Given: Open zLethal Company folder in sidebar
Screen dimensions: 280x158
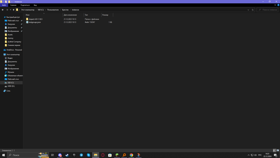Looking at the screenshot, I should coord(14,42).
